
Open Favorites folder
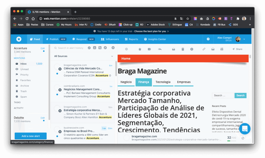(25, 80)
